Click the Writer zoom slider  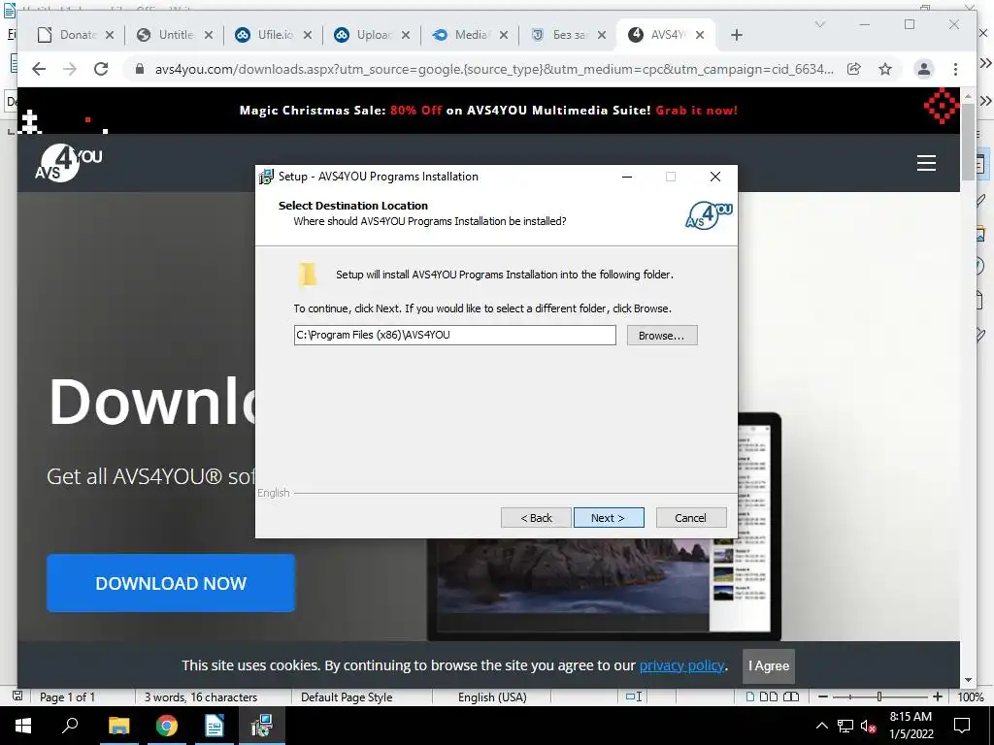point(879,696)
